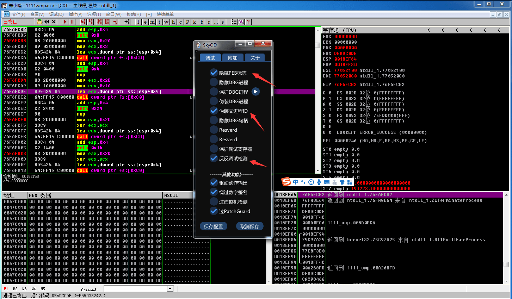This screenshot has width=512, height=299.
Task: Open breakpoints window with 'b' button
Action: [202, 22]
